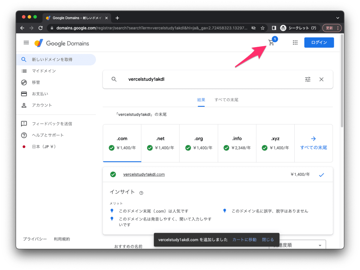This screenshot has height=270, width=360.
Task: Open Account in the sidebar
Action: [56, 105]
